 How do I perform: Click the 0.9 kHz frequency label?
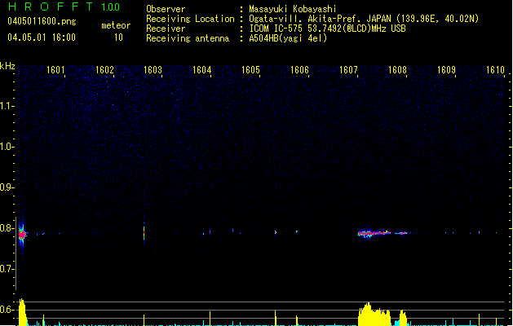click(7, 187)
